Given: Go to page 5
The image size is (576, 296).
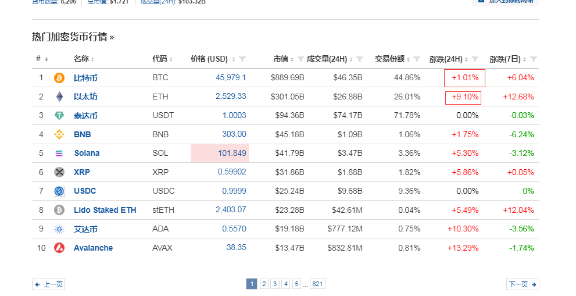Looking at the screenshot, I should tap(296, 284).
